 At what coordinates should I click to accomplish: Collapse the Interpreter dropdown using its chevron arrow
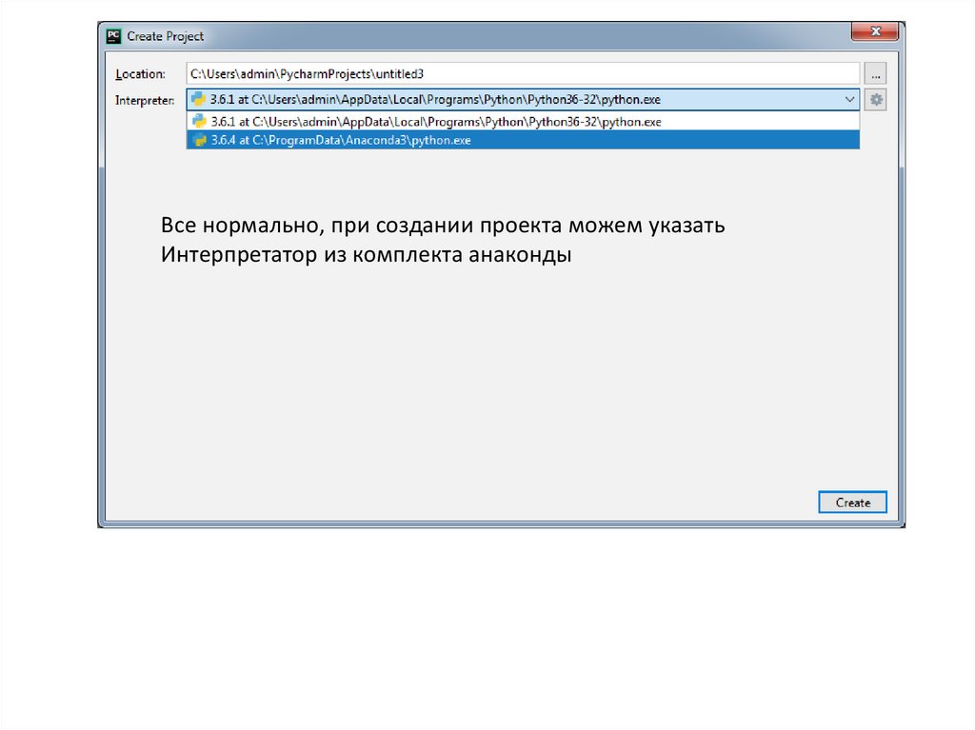tap(848, 99)
